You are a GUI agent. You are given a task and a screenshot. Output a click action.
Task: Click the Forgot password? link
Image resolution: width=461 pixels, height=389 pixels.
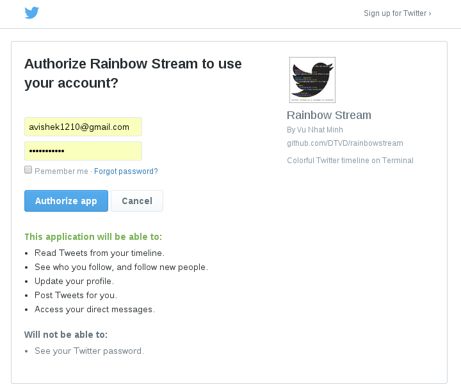[125, 171]
